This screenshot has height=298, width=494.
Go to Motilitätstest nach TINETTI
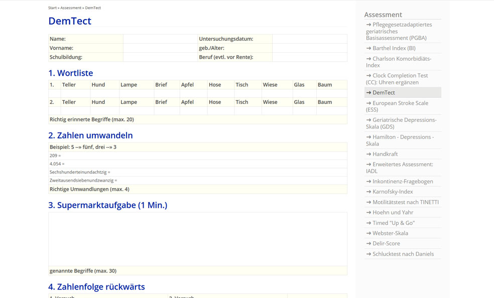click(x=405, y=202)
